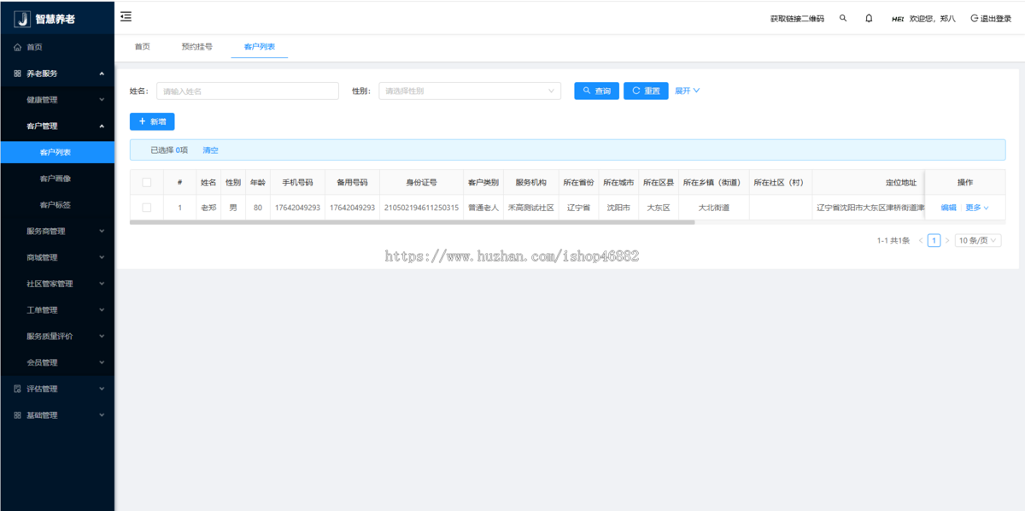Click the HEI user avatar
This screenshot has width=1025, height=511.
(898, 19)
